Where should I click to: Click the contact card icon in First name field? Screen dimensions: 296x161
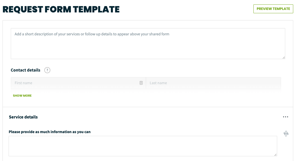point(141,83)
